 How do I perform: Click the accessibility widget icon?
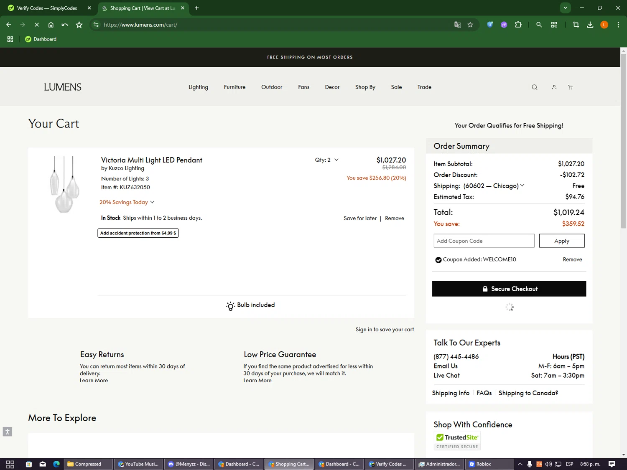(8, 432)
